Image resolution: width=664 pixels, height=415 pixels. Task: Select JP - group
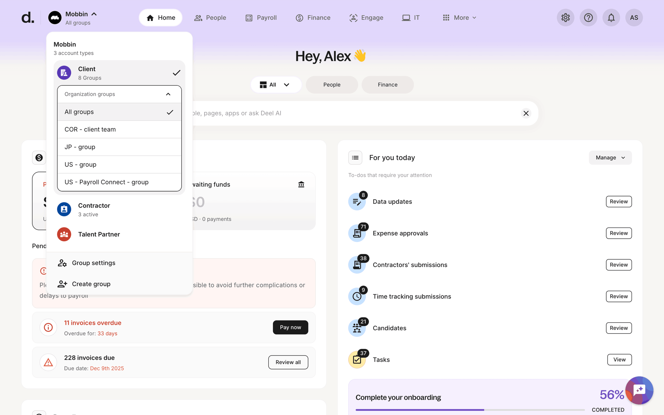[x=119, y=147]
